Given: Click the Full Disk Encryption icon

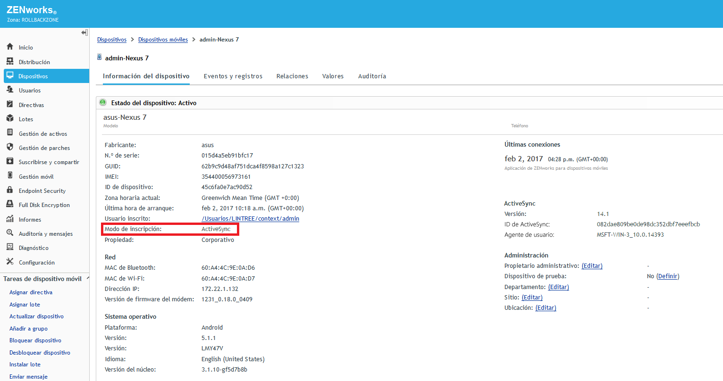Looking at the screenshot, I should (x=10, y=205).
